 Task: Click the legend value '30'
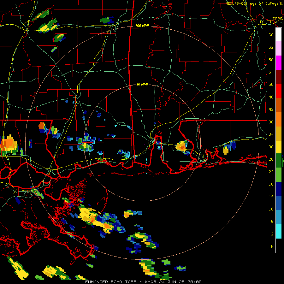pyautogui.click(x=271, y=147)
